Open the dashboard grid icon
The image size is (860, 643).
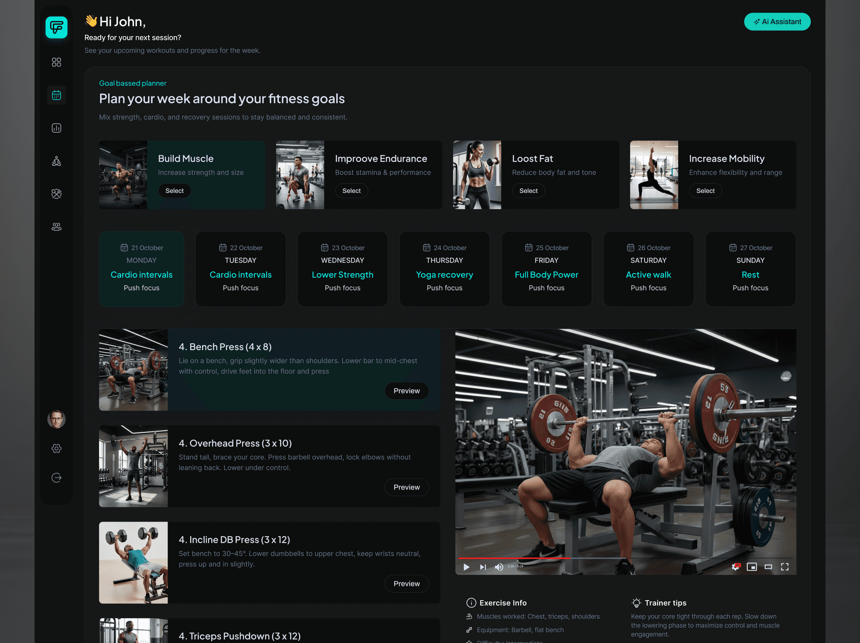[56, 62]
